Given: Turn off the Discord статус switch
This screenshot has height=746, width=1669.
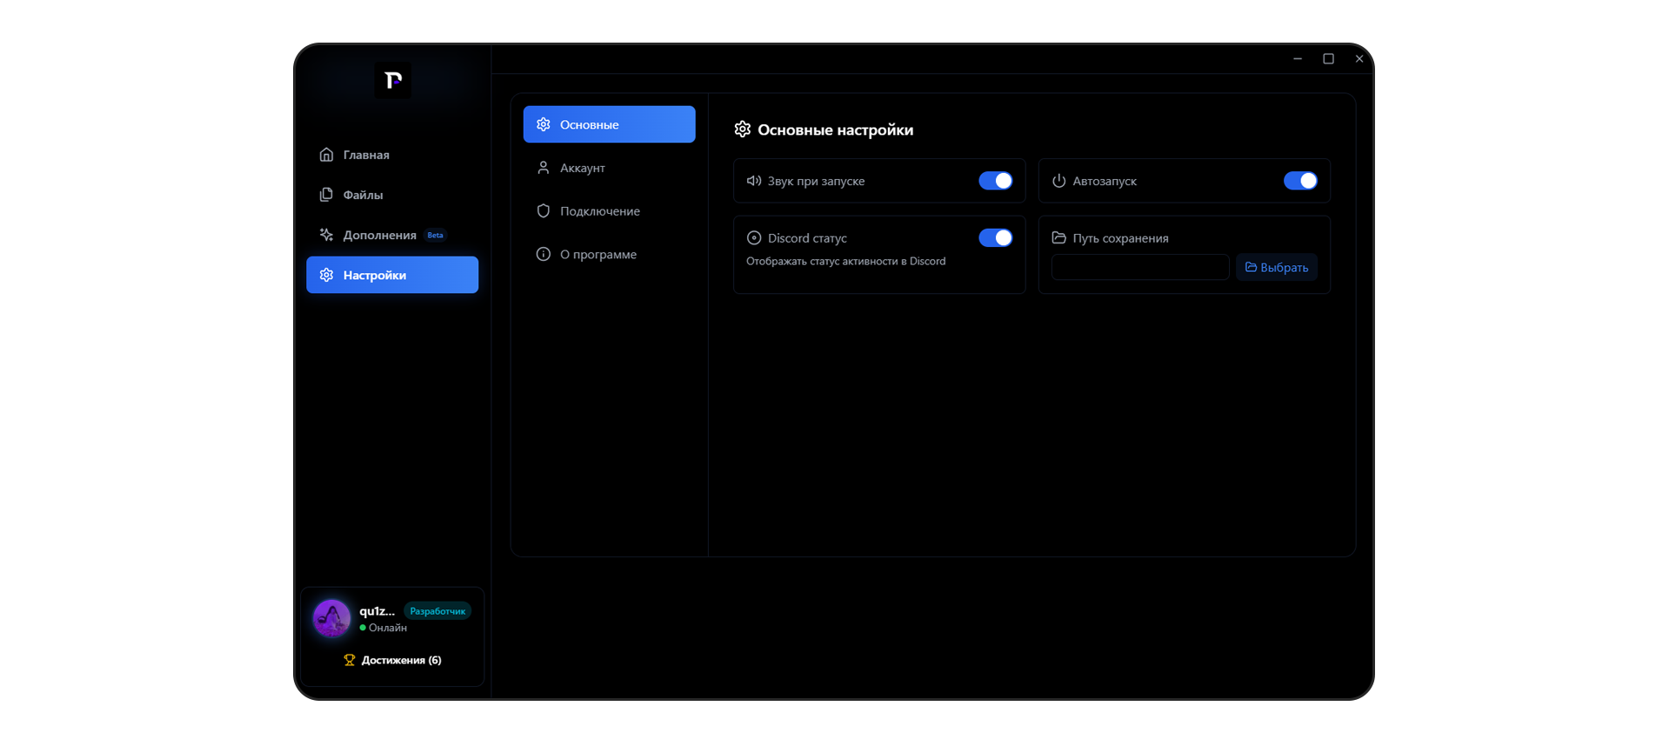Looking at the screenshot, I should tap(996, 237).
